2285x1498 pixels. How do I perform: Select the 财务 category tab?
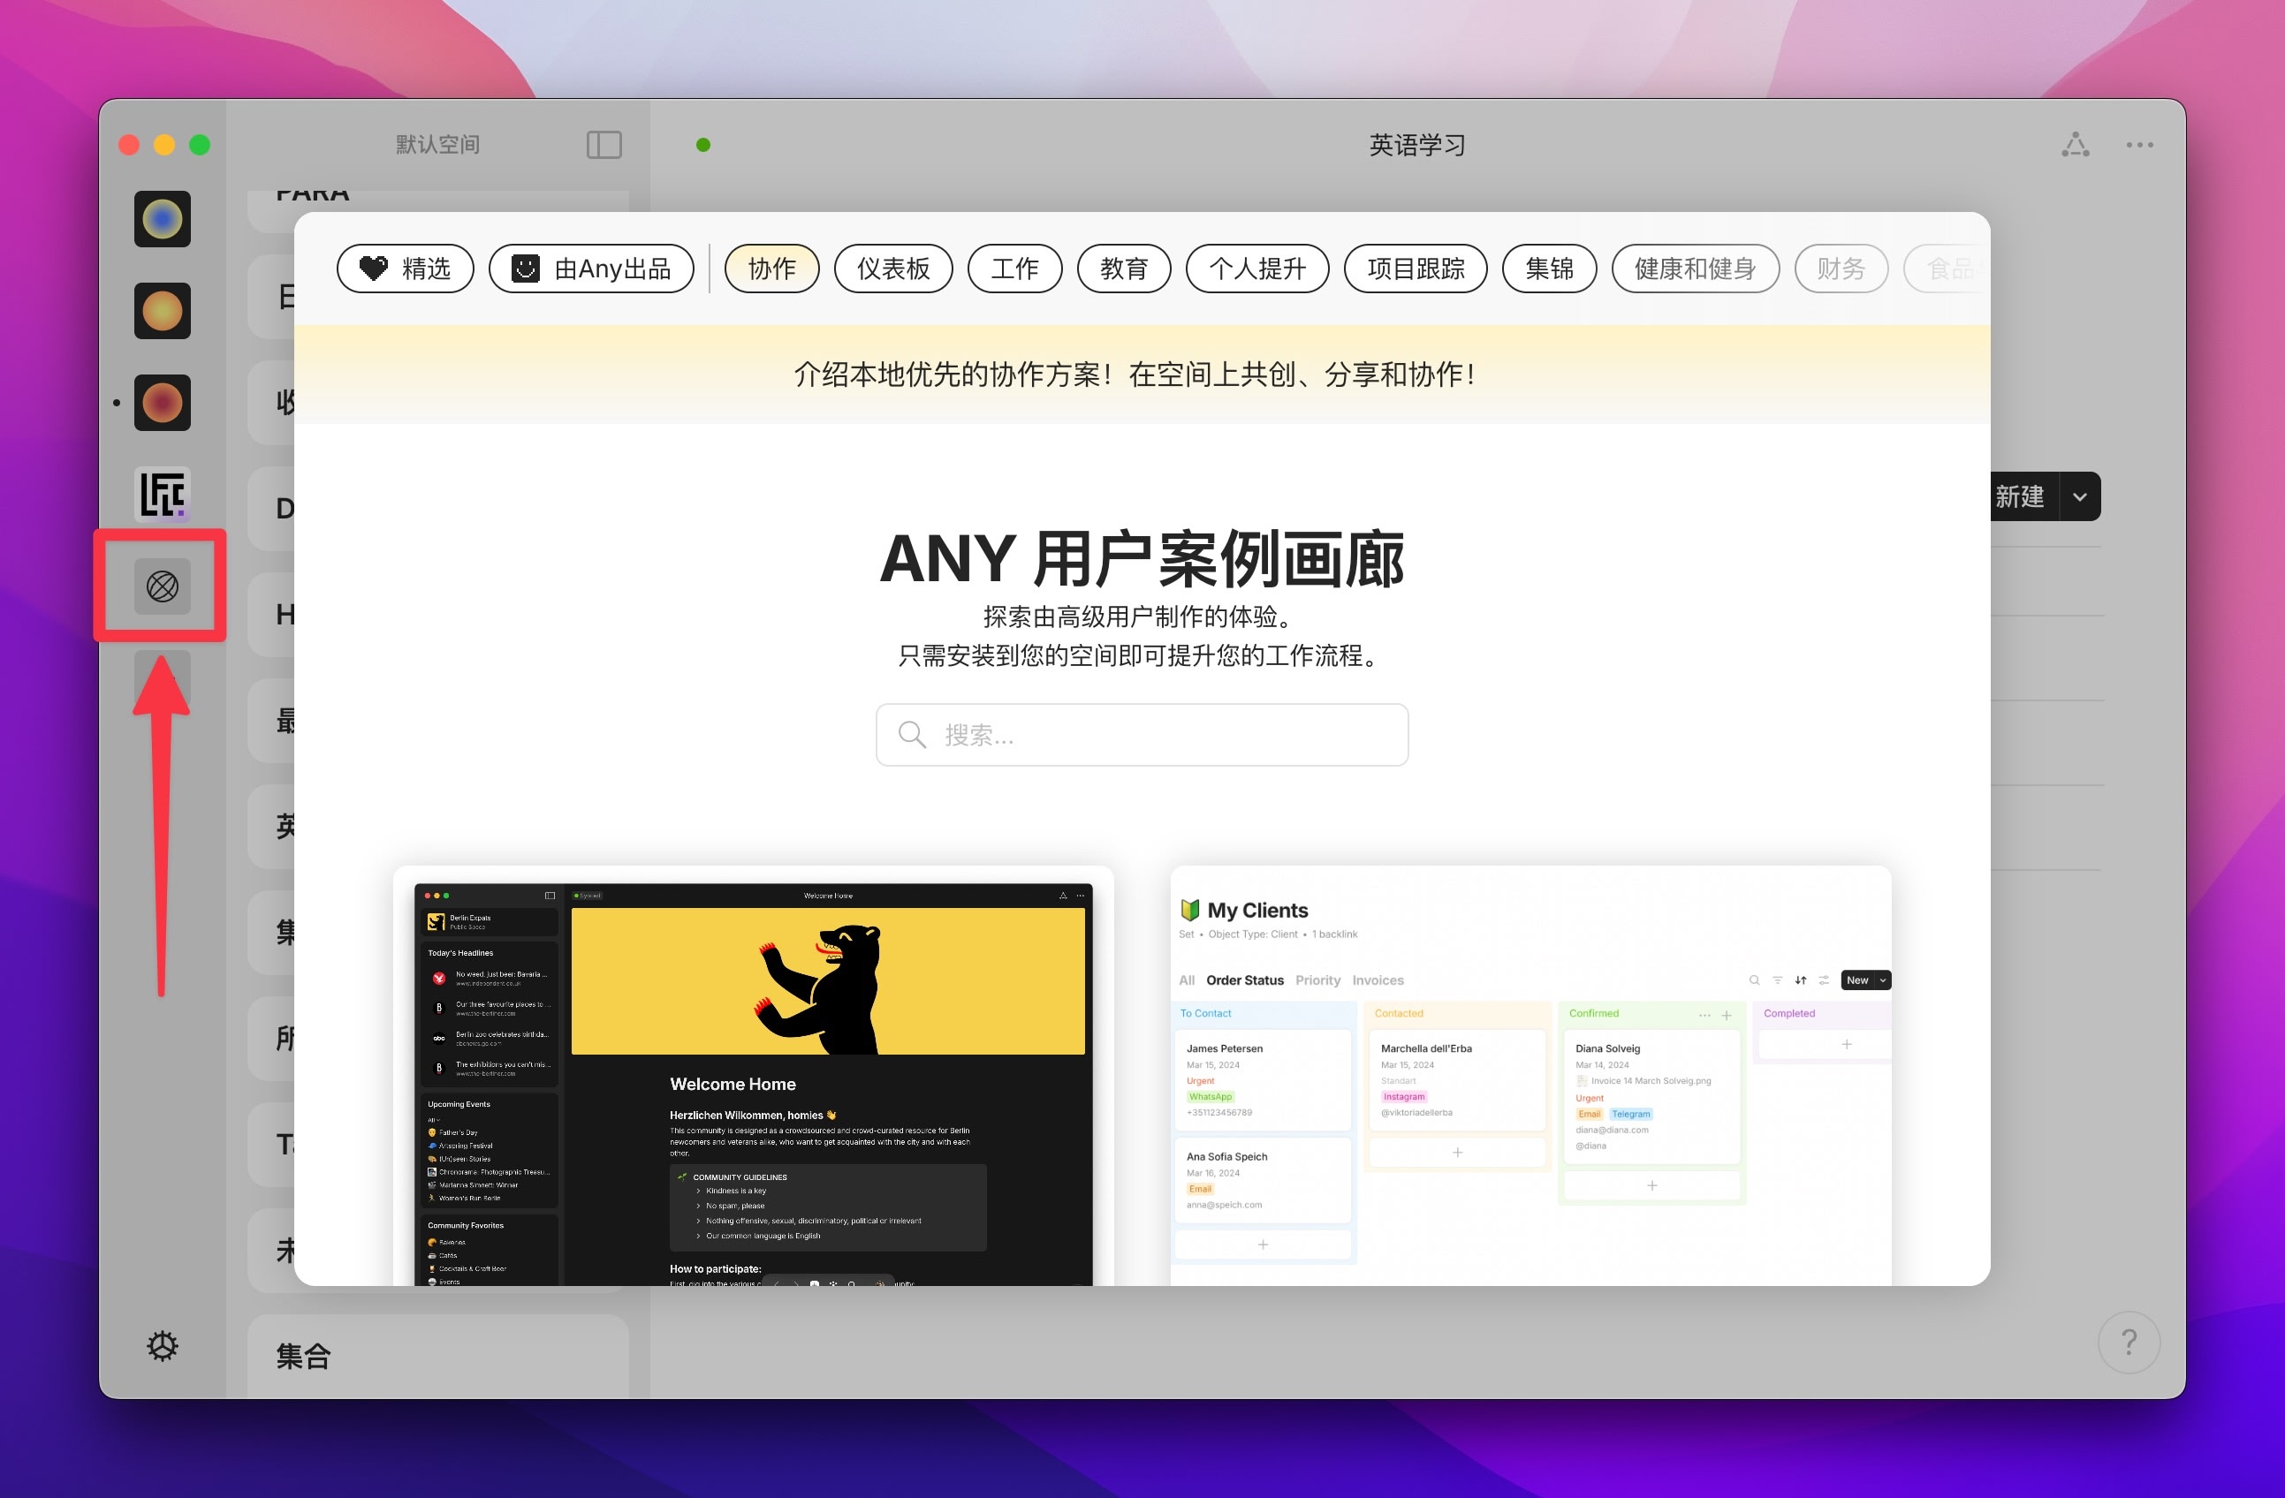click(x=1841, y=269)
